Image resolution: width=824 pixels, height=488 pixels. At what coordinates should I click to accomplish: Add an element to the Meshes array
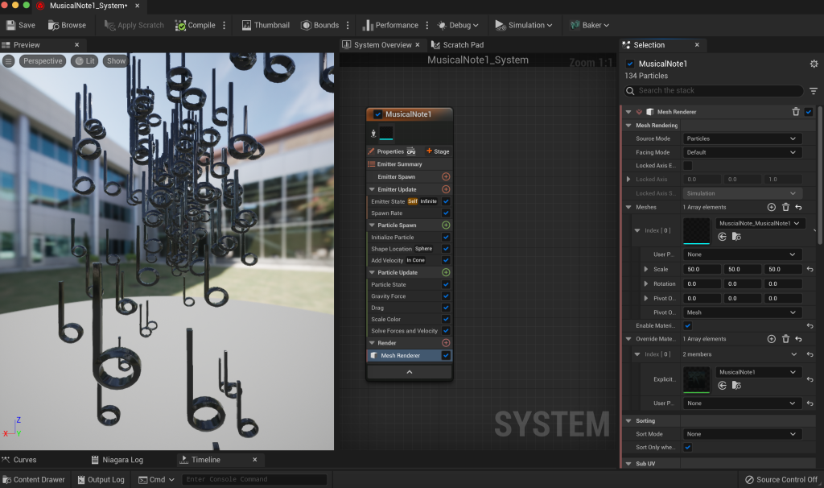[772, 207]
